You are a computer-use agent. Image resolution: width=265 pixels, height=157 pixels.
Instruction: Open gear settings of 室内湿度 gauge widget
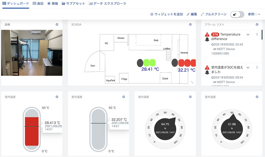click(190, 97)
